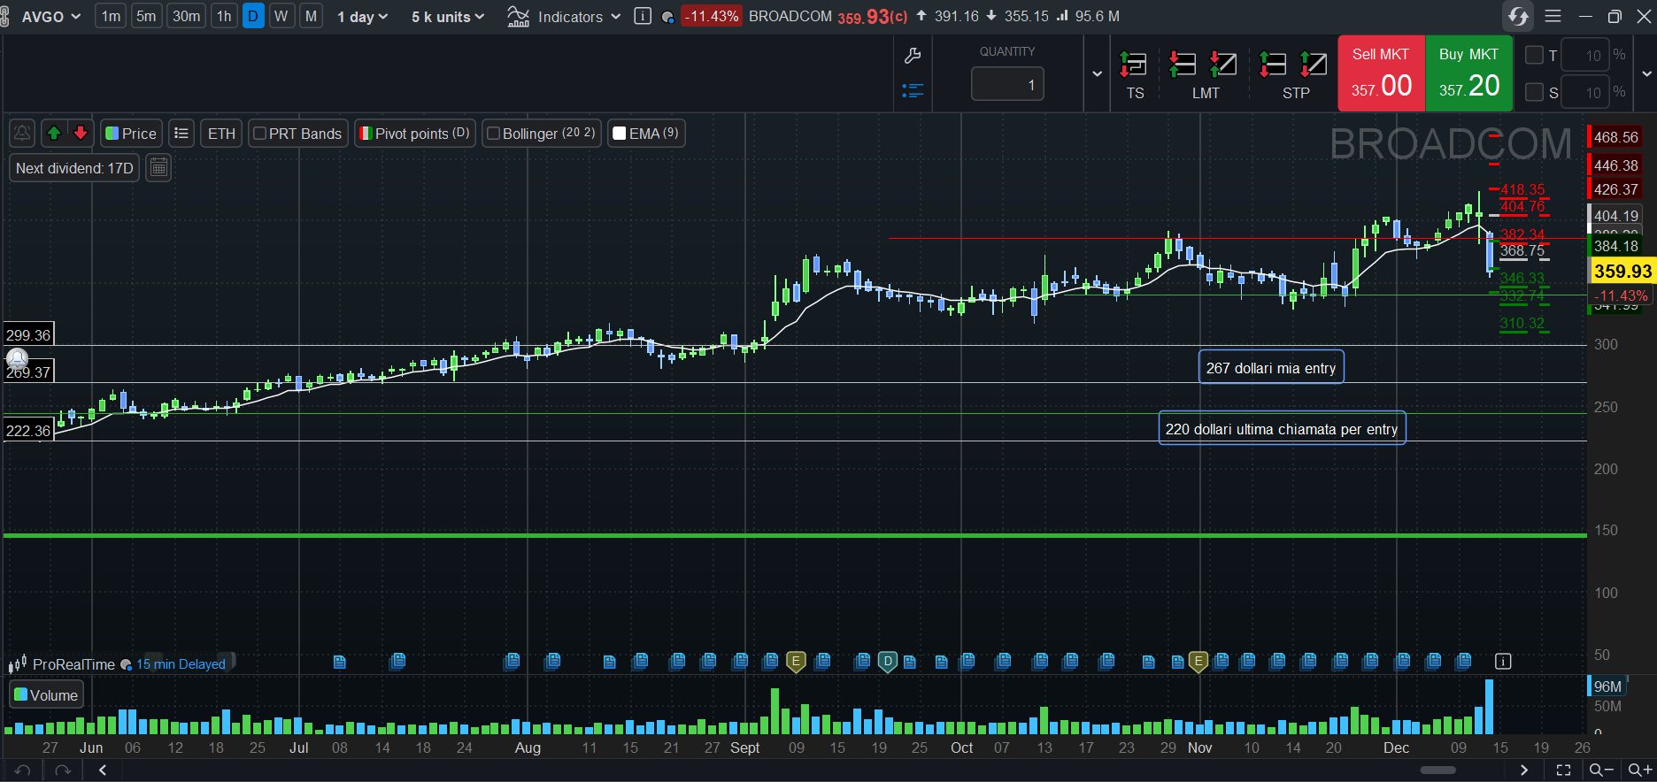This screenshot has height=782, width=1657.
Task: Switch to the weekly W timeframe
Action: [x=281, y=16]
